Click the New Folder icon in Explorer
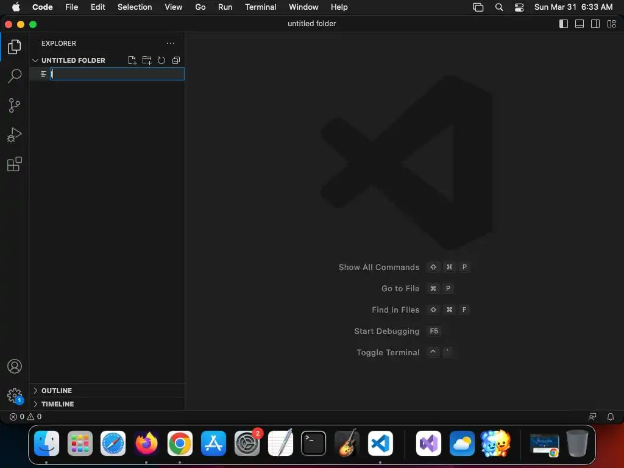 [147, 60]
